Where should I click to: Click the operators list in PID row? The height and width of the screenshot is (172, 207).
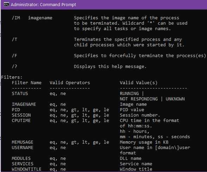79,110
